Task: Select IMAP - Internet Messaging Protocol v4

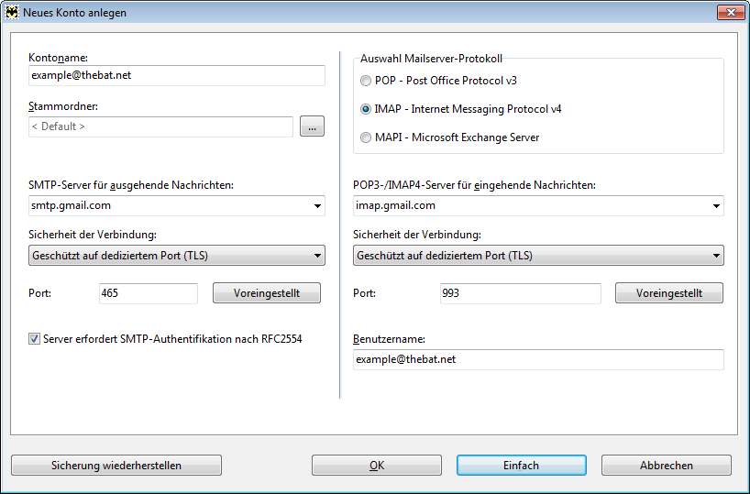Action: 367,109
